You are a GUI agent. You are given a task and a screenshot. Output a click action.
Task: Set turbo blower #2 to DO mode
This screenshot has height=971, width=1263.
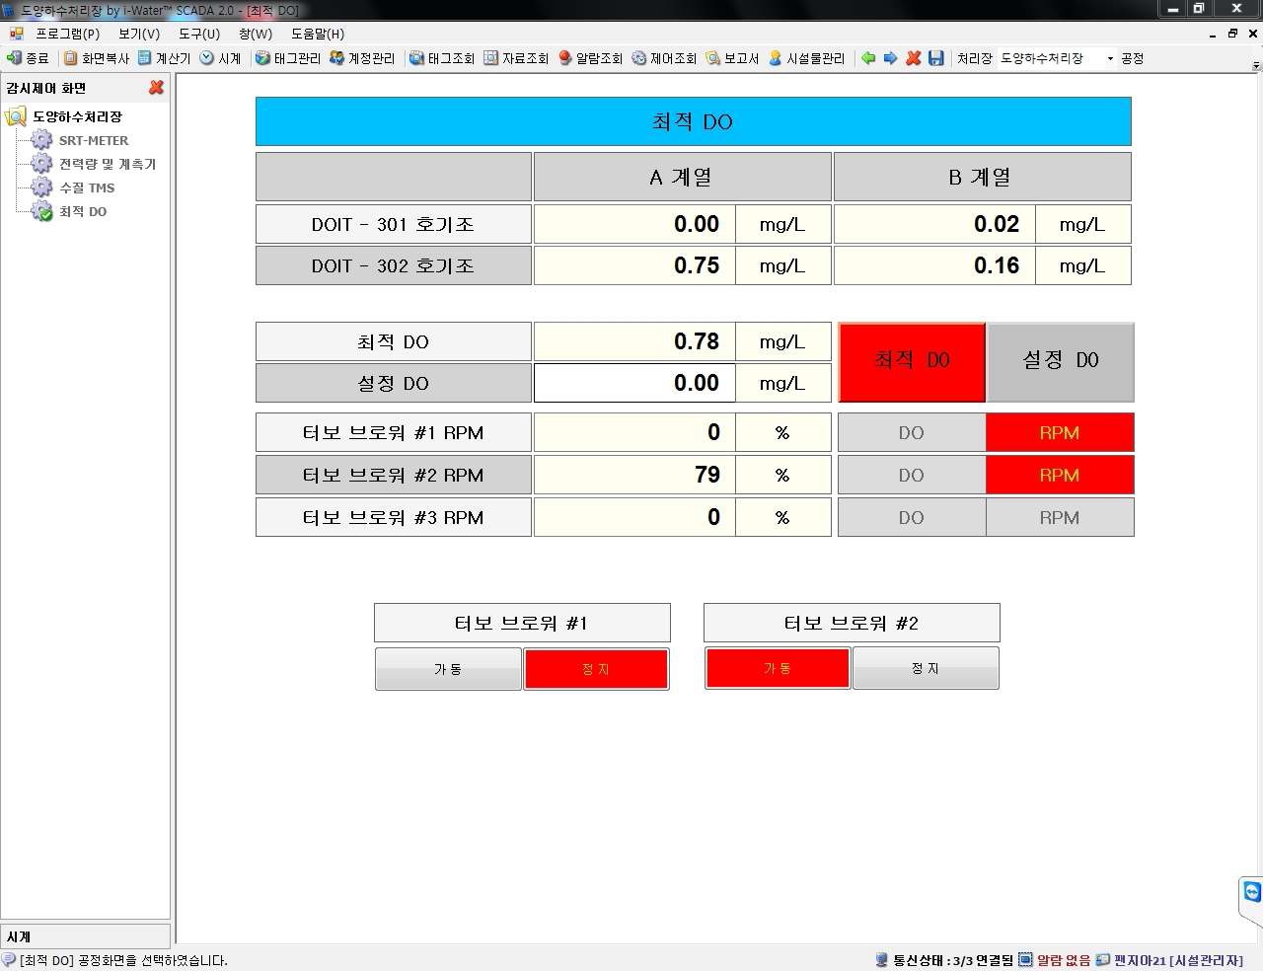912,475
